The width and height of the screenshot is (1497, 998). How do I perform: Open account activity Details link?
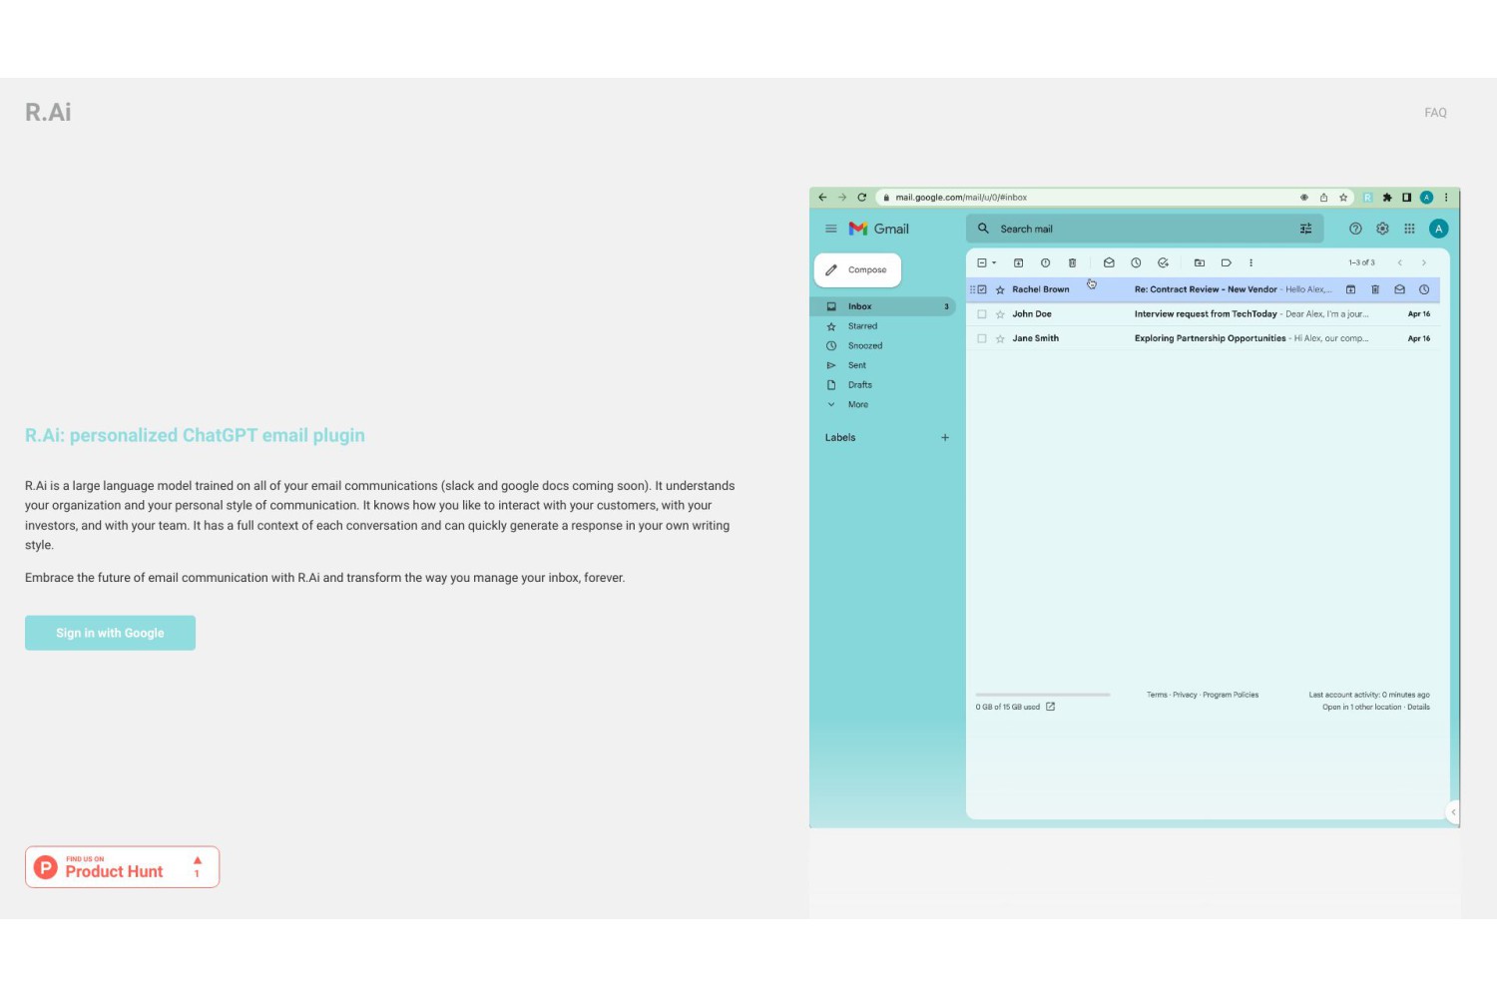pyautogui.click(x=1418, y=708)
